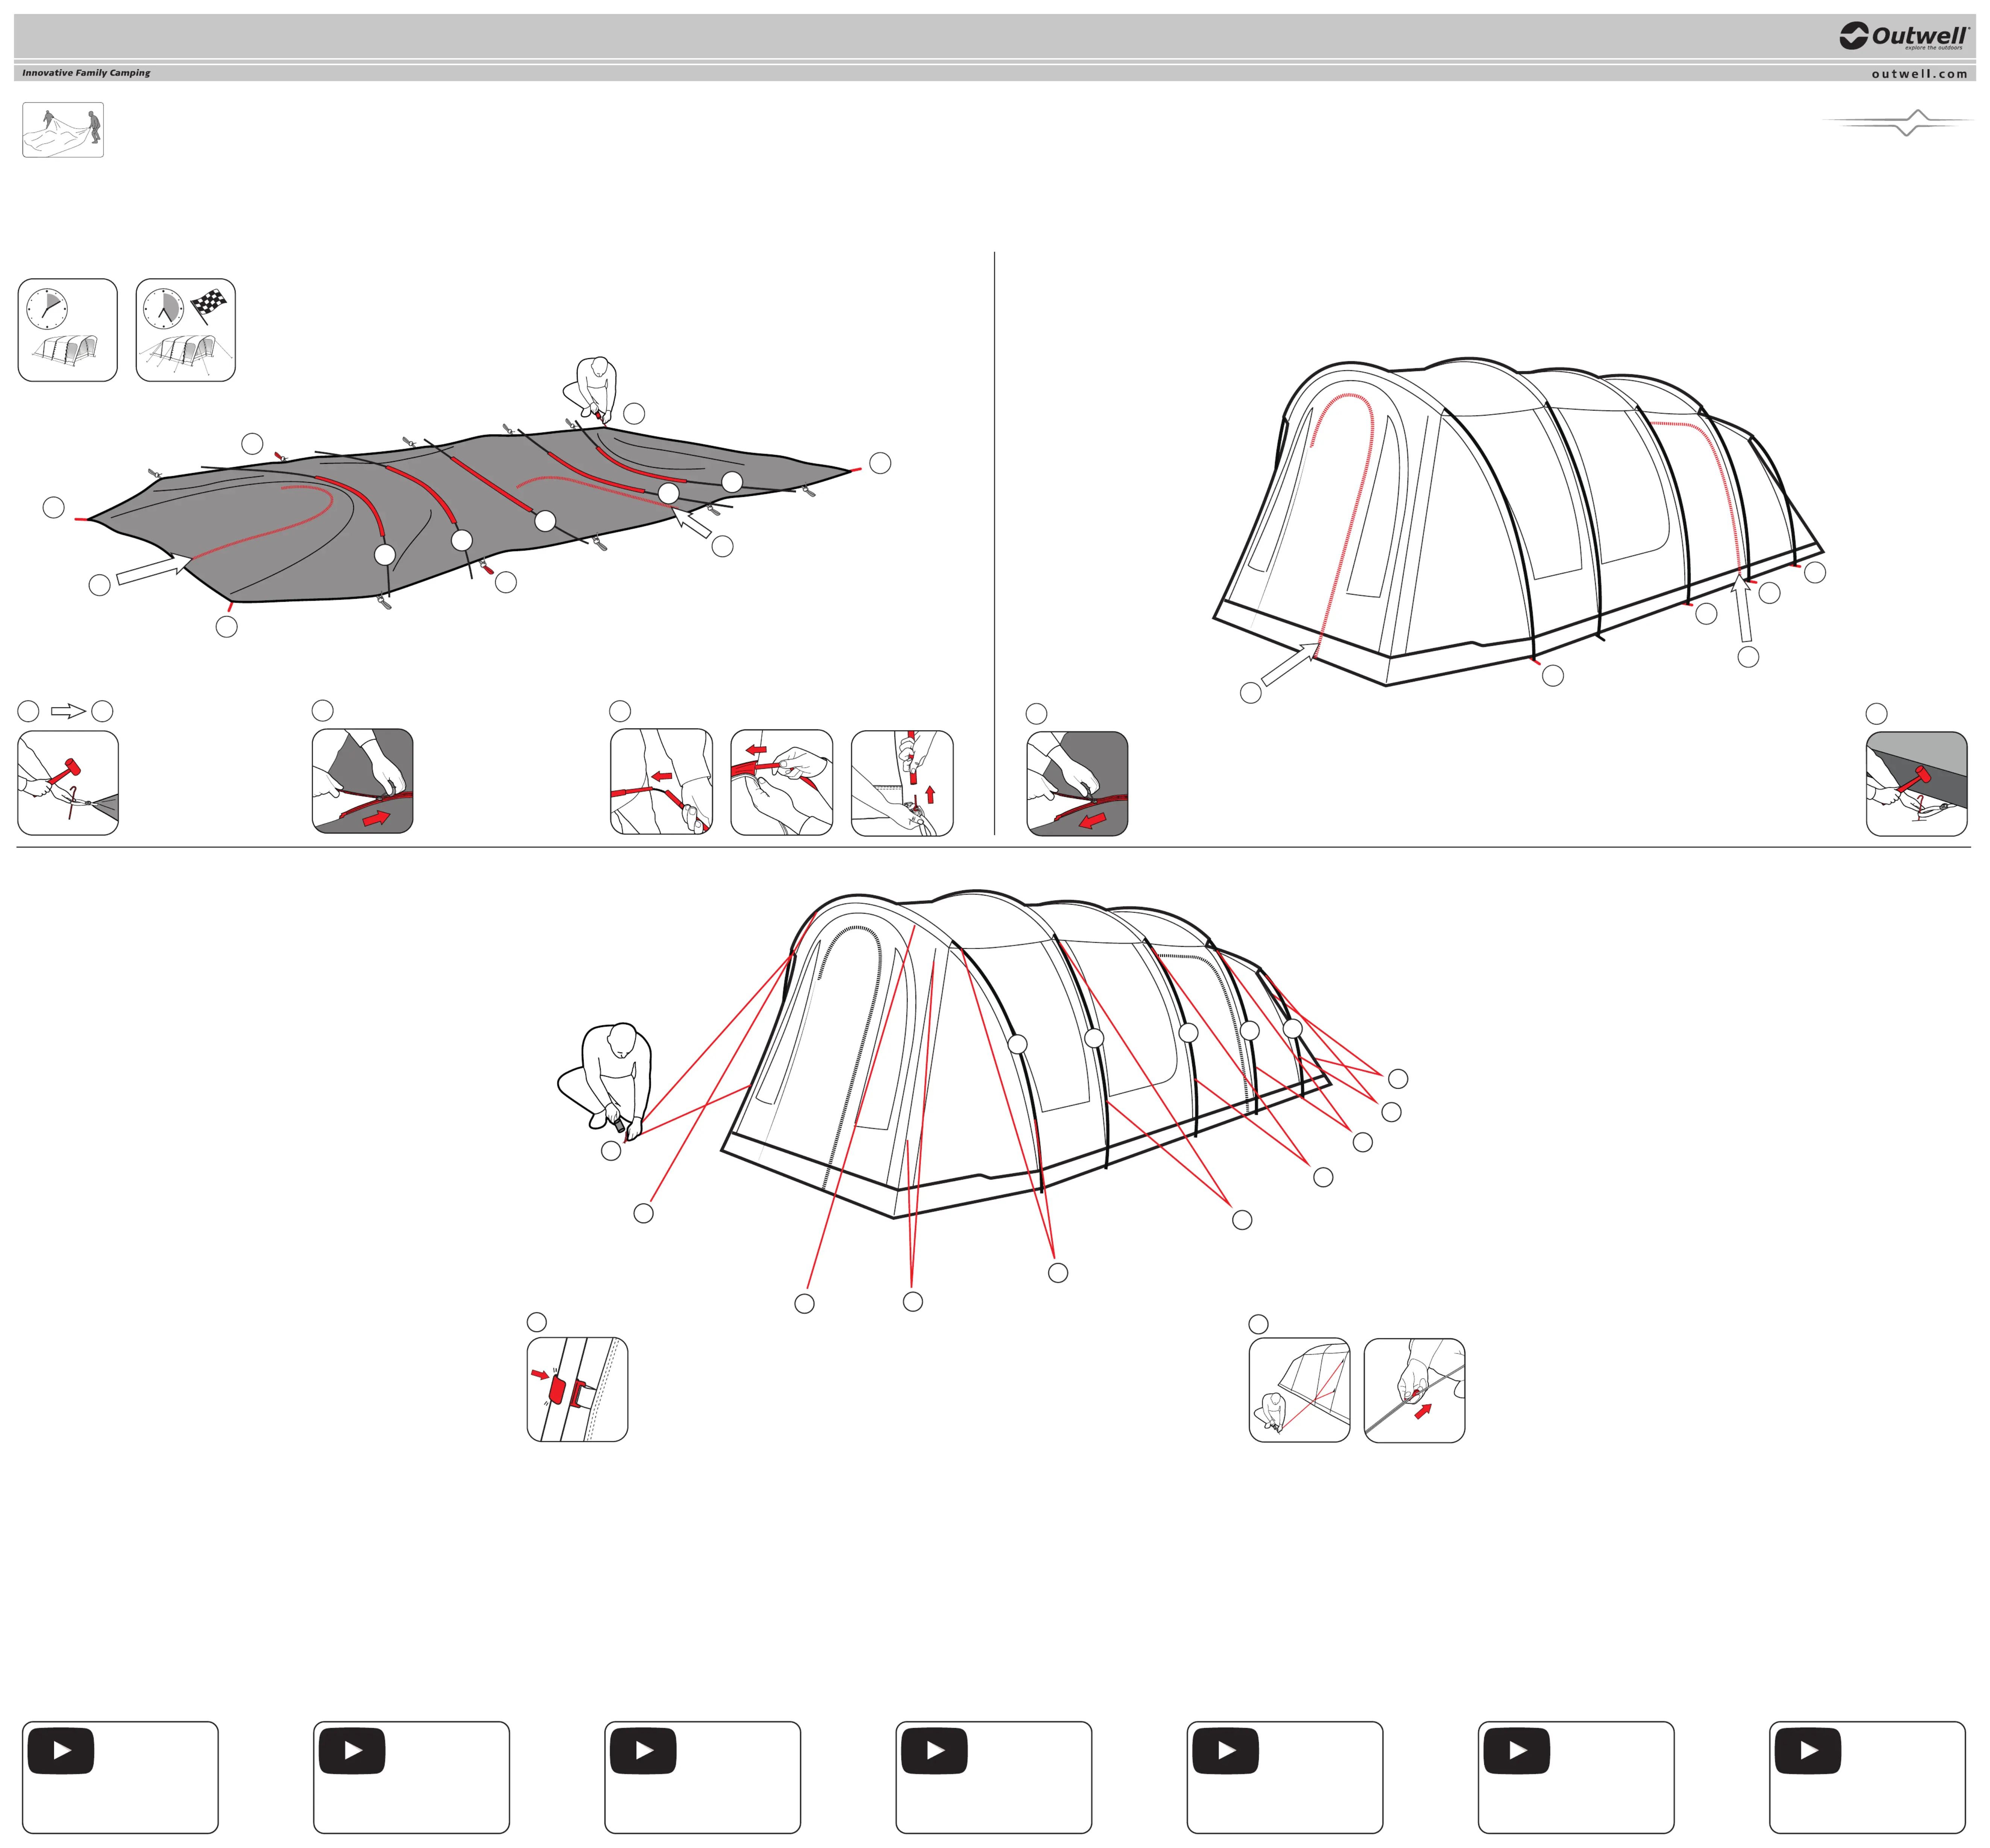
Task: Click the tent with red guy lines illustration
Action: (1010, 1090)
